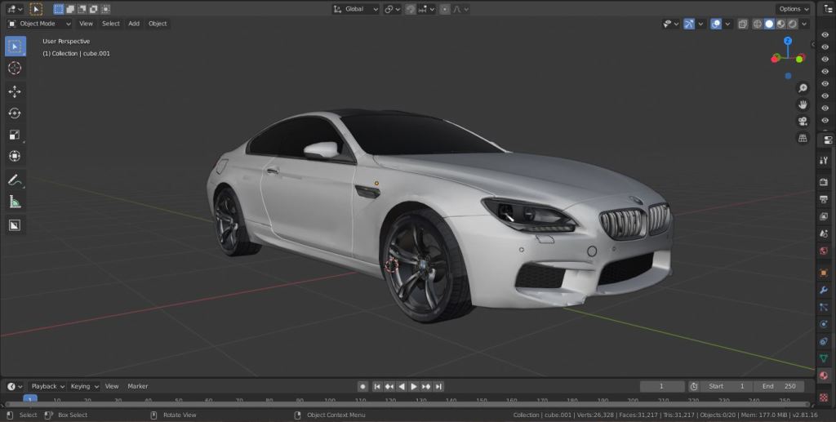This screenshot has width=836, height=422.
Task: Choose the Scale tool
Action: click(x=15, y=135)
